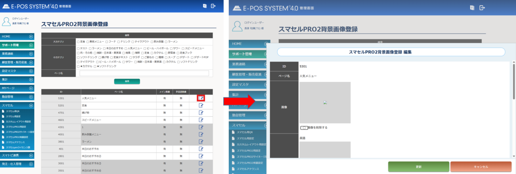
Task: Open the edit icon for row 5201 定食
Action: [x=201, y=105]
